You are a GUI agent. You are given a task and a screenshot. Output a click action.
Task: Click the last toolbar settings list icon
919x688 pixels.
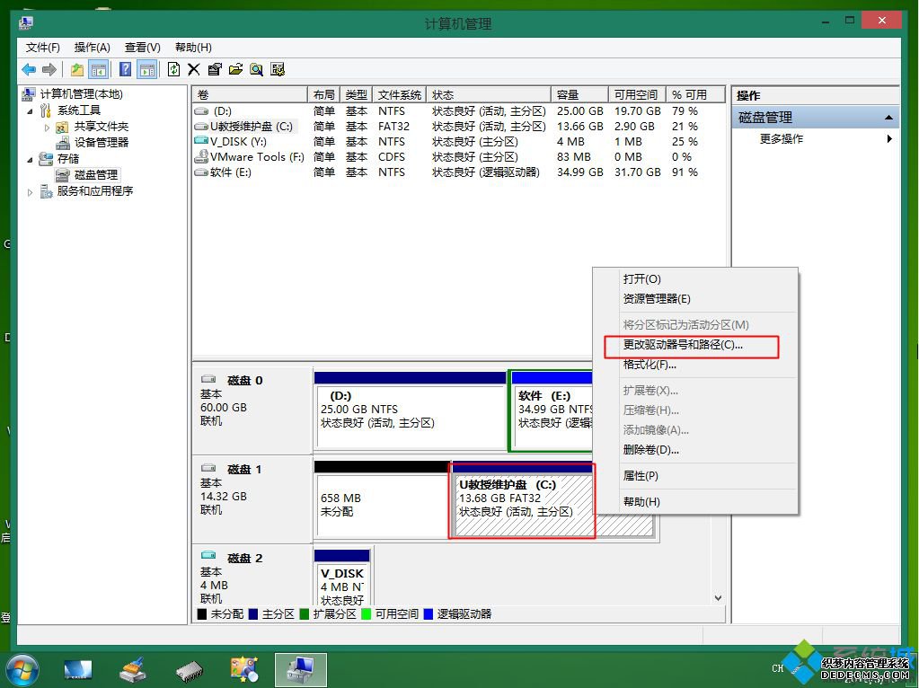pyautogui.click(x=278, y=70)
